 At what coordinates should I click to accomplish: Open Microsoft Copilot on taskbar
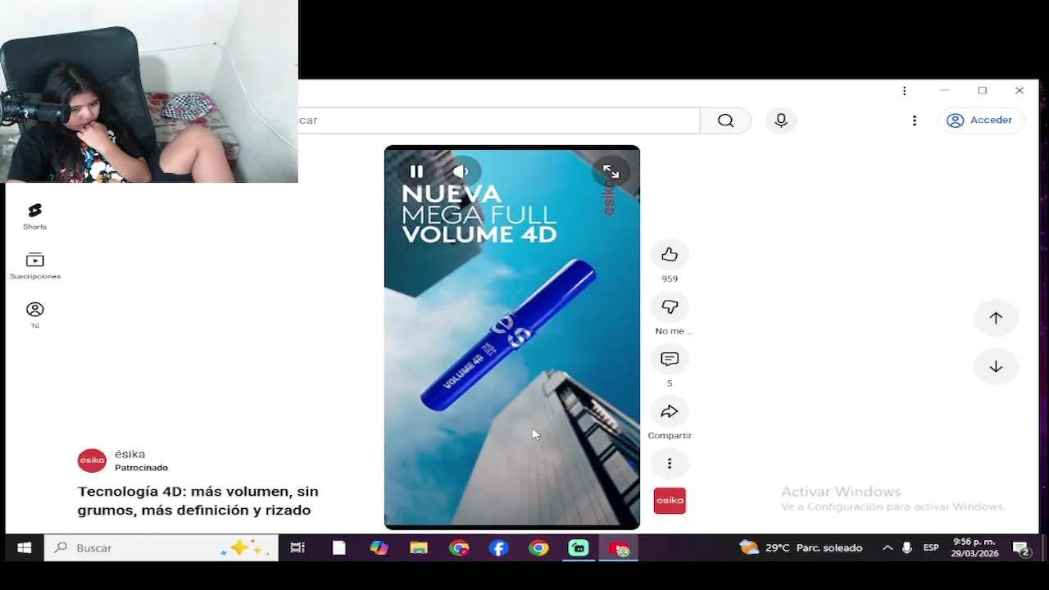click(379, 547)
